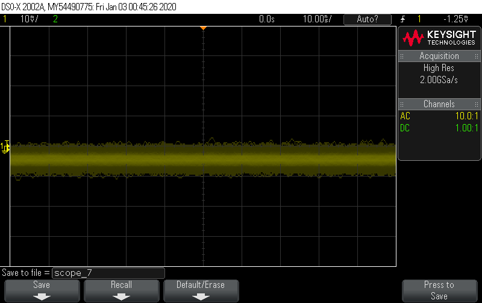Click the rising edge trigger icon
Screen dimensions: 482x303
point(402,19)
